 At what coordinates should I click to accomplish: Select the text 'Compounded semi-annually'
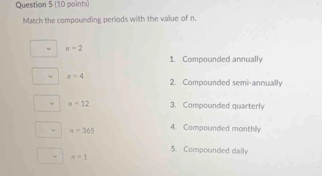pyautogui.click(x=232, y=83)
